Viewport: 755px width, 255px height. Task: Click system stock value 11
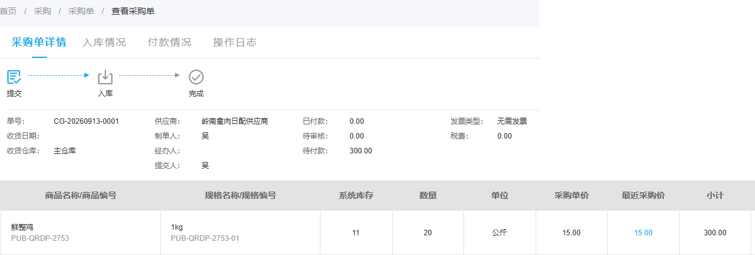pyautogui.click(x=356, y=233)
